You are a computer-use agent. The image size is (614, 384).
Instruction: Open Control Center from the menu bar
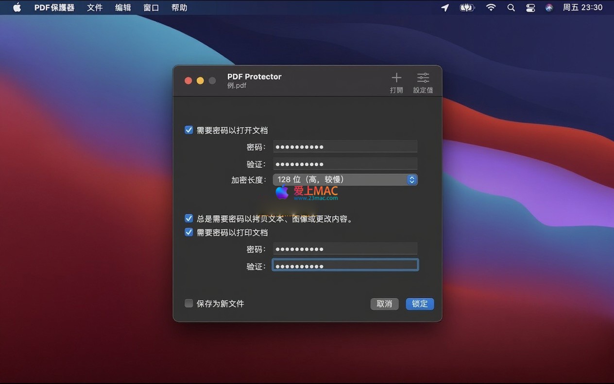coord(530,8)
